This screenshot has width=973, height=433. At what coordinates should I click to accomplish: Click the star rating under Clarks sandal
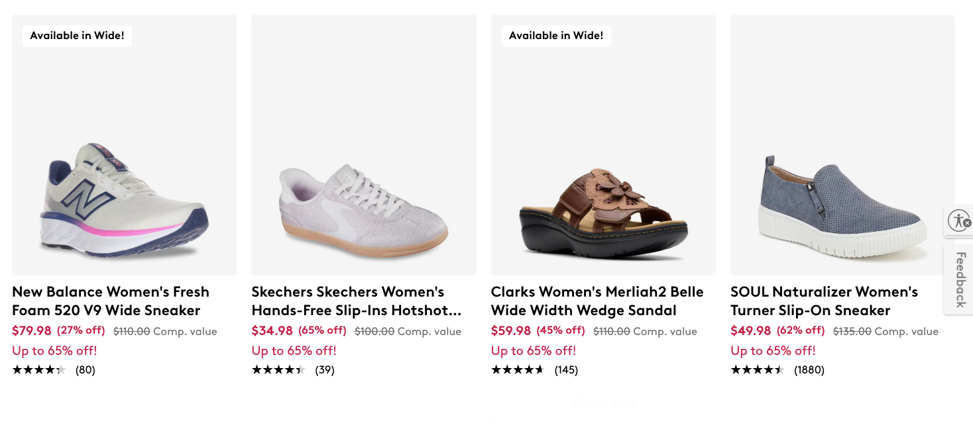click(x=518, y=370)
